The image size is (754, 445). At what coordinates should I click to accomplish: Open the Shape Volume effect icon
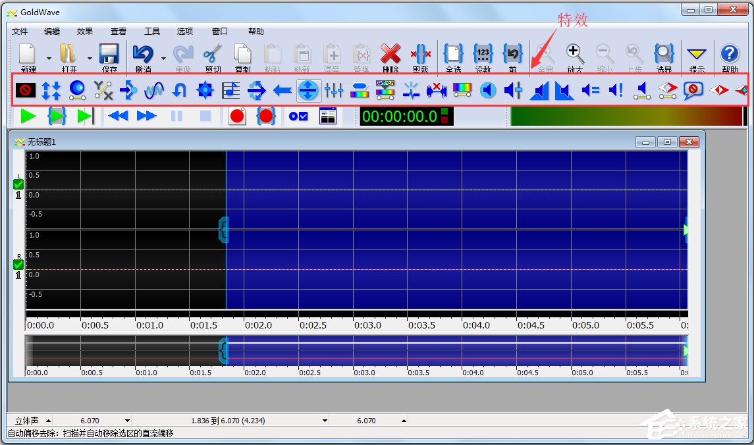642,90
